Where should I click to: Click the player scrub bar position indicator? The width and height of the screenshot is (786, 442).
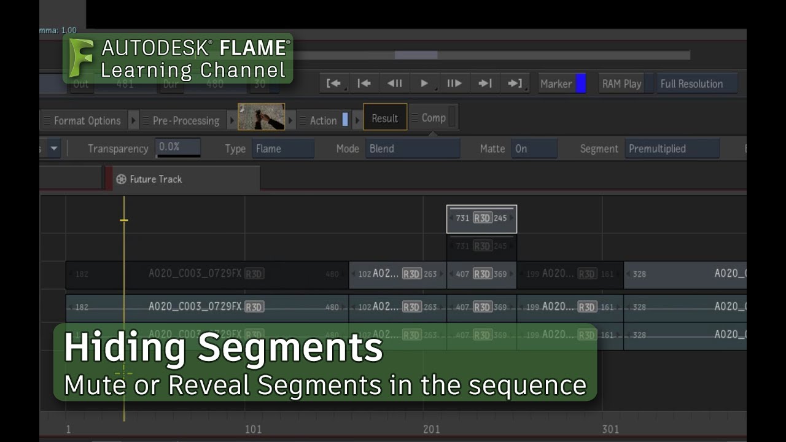(x=416, y=55)
